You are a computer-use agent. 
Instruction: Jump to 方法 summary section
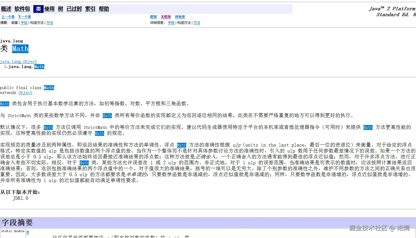click(50, 23)
